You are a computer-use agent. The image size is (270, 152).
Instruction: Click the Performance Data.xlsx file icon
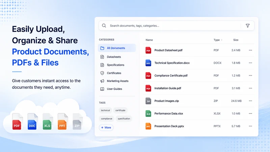[x=148, y=113]
